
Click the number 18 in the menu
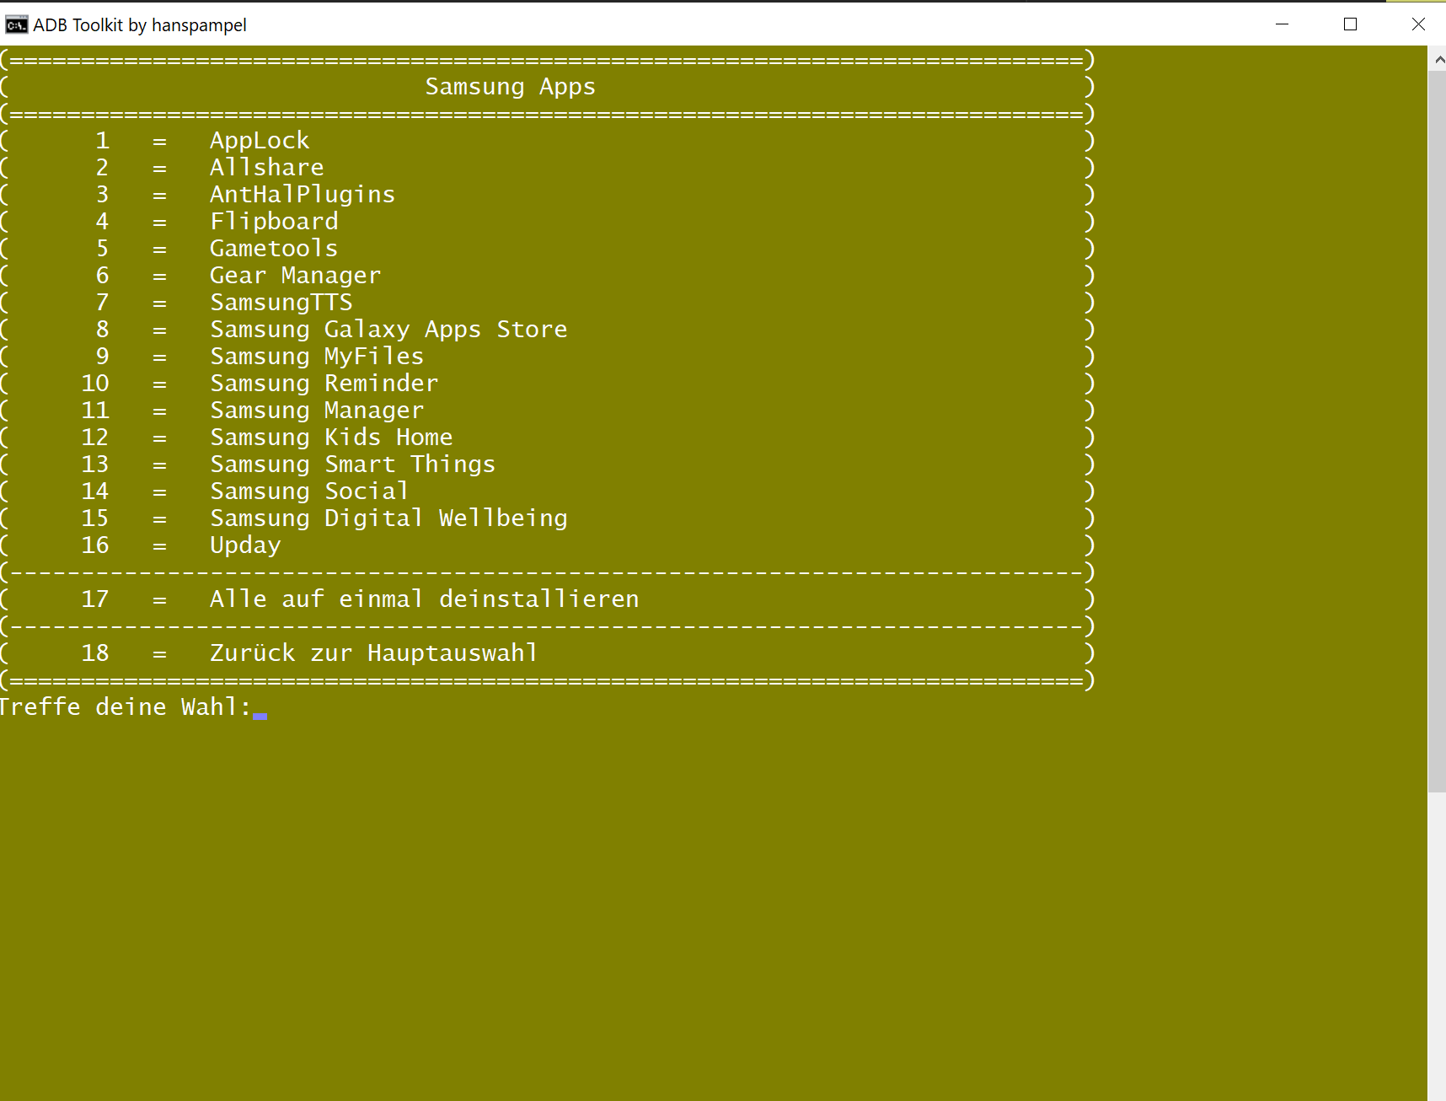click(95, 653)
